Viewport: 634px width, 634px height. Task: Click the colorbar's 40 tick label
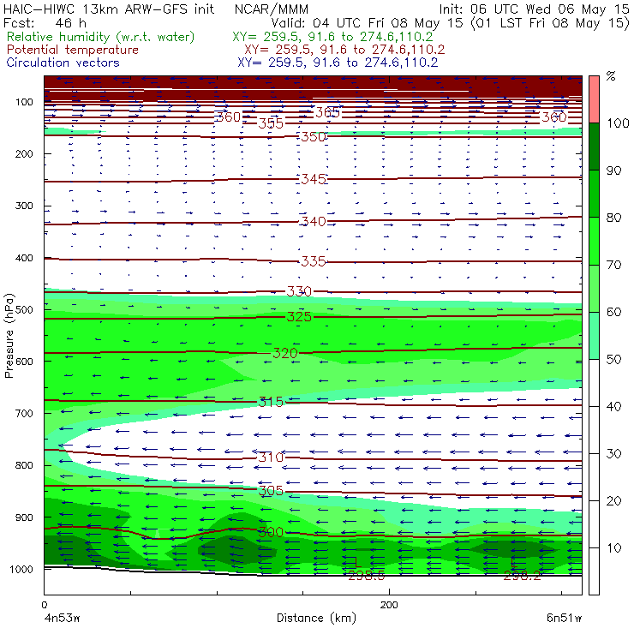click(x=613, y=406)
